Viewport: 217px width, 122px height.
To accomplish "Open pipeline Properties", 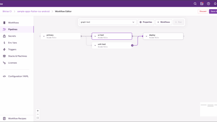I will click(146, 22).
